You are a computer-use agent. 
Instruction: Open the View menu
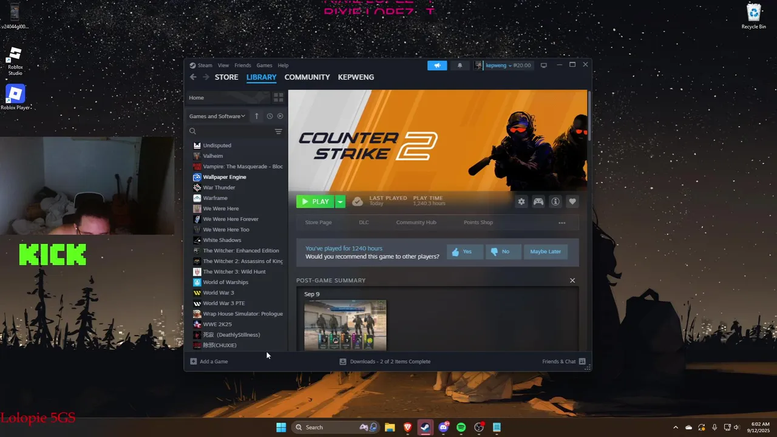pos(223,66)
